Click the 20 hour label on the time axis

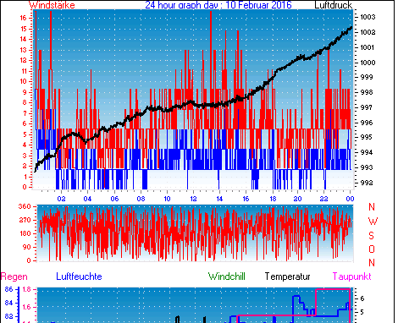pyautogui.click(x=297, y=199)
